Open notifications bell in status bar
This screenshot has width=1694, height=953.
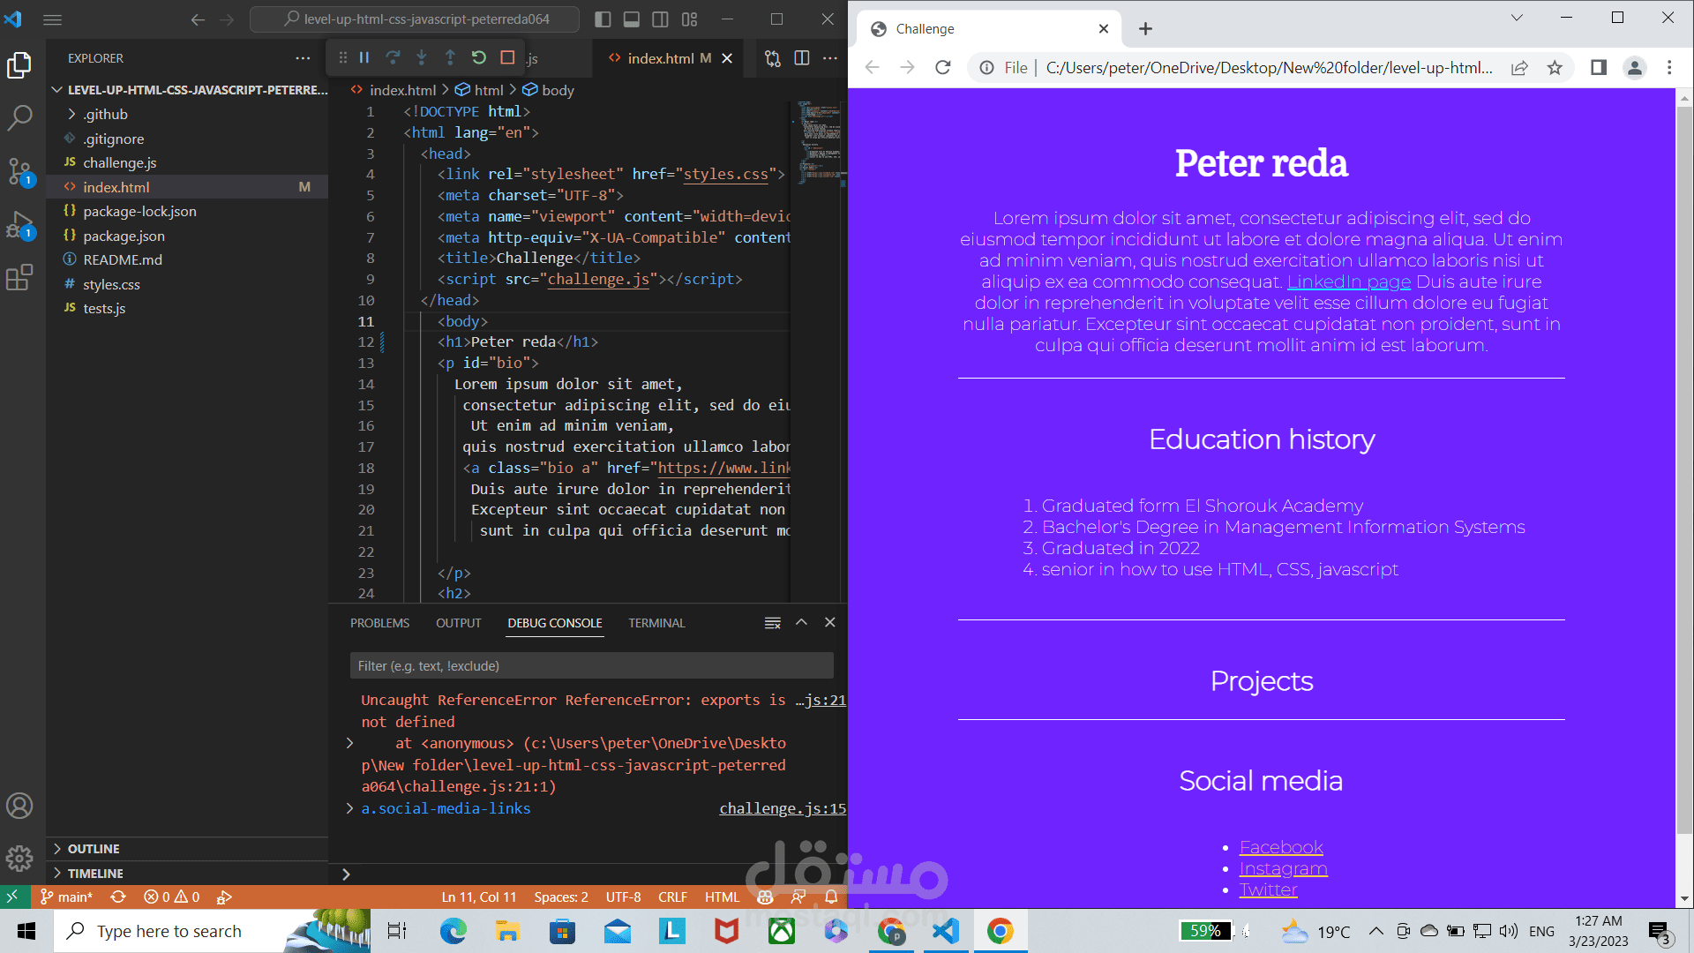(x=831, y=897)
